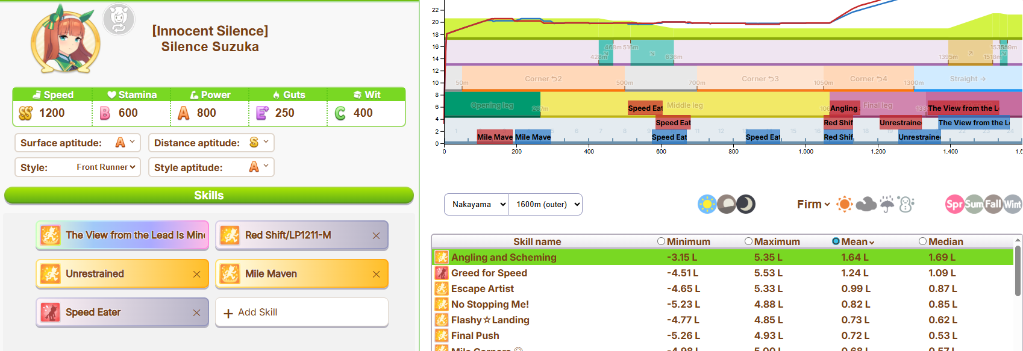Click the Mile Maven skill icon
The image size is (1023, 351).
(230, 274)
